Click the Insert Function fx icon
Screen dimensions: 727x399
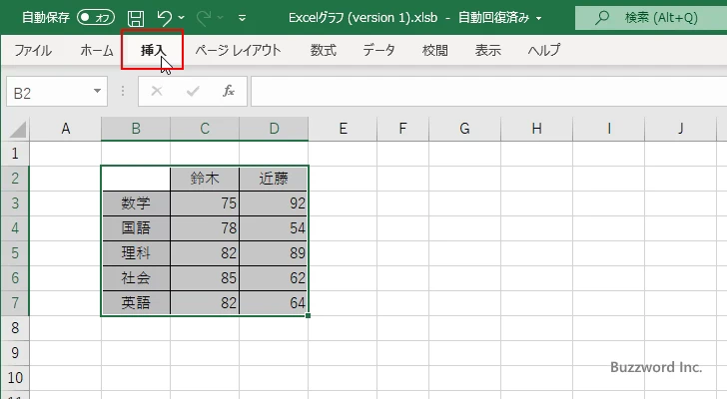click(229, 91)
